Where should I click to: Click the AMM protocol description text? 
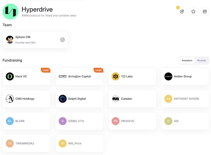click(49, 16)
